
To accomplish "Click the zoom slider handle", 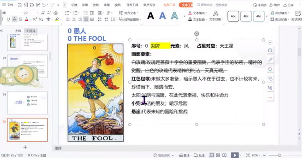I will pos(279,155).
